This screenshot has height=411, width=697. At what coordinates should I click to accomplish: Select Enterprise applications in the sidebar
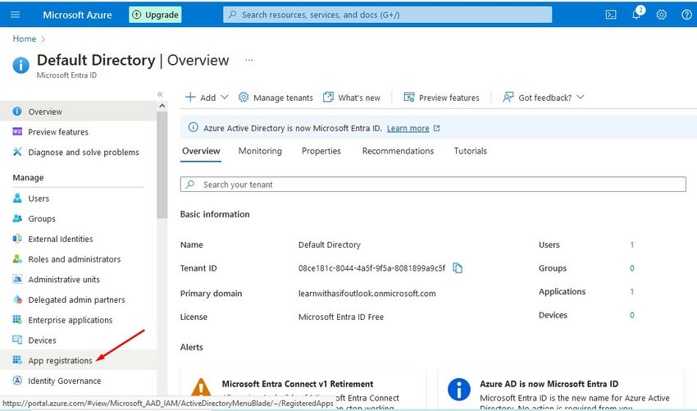tap(70, 320)
